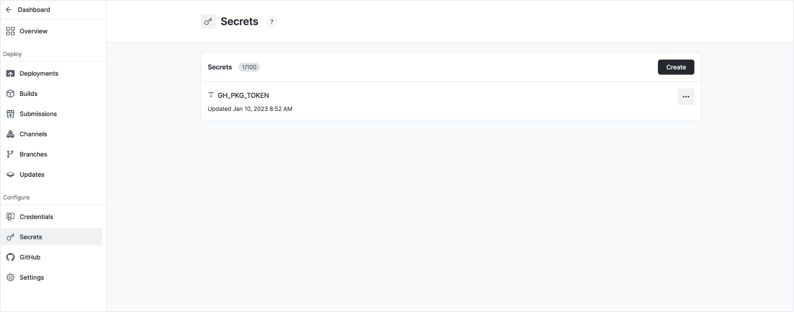Click the Submissions store icon

tap(10, 114)
